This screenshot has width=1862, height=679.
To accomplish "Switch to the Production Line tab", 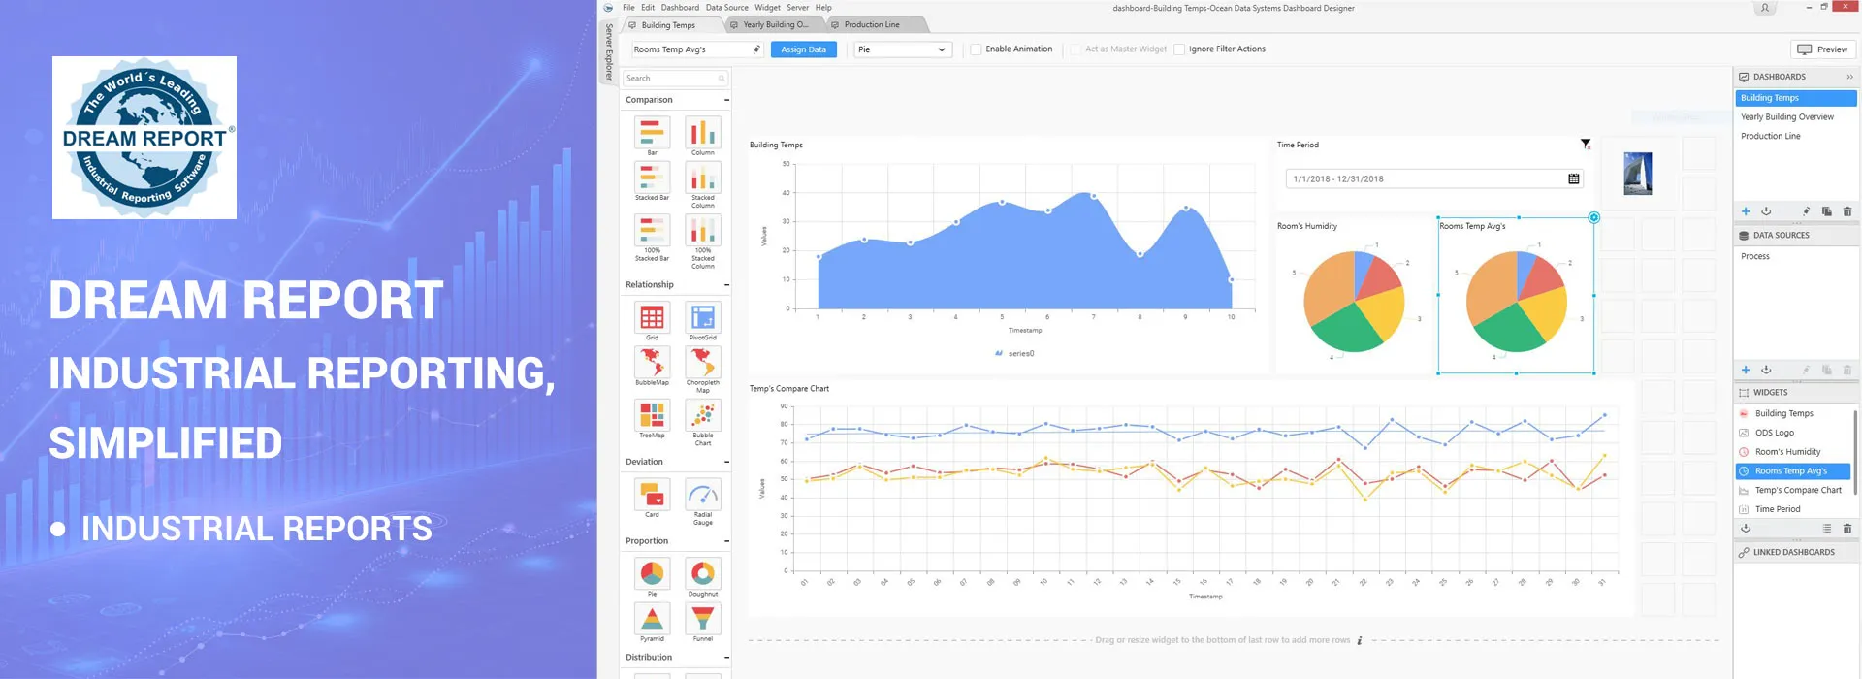I will pos(871,25).
